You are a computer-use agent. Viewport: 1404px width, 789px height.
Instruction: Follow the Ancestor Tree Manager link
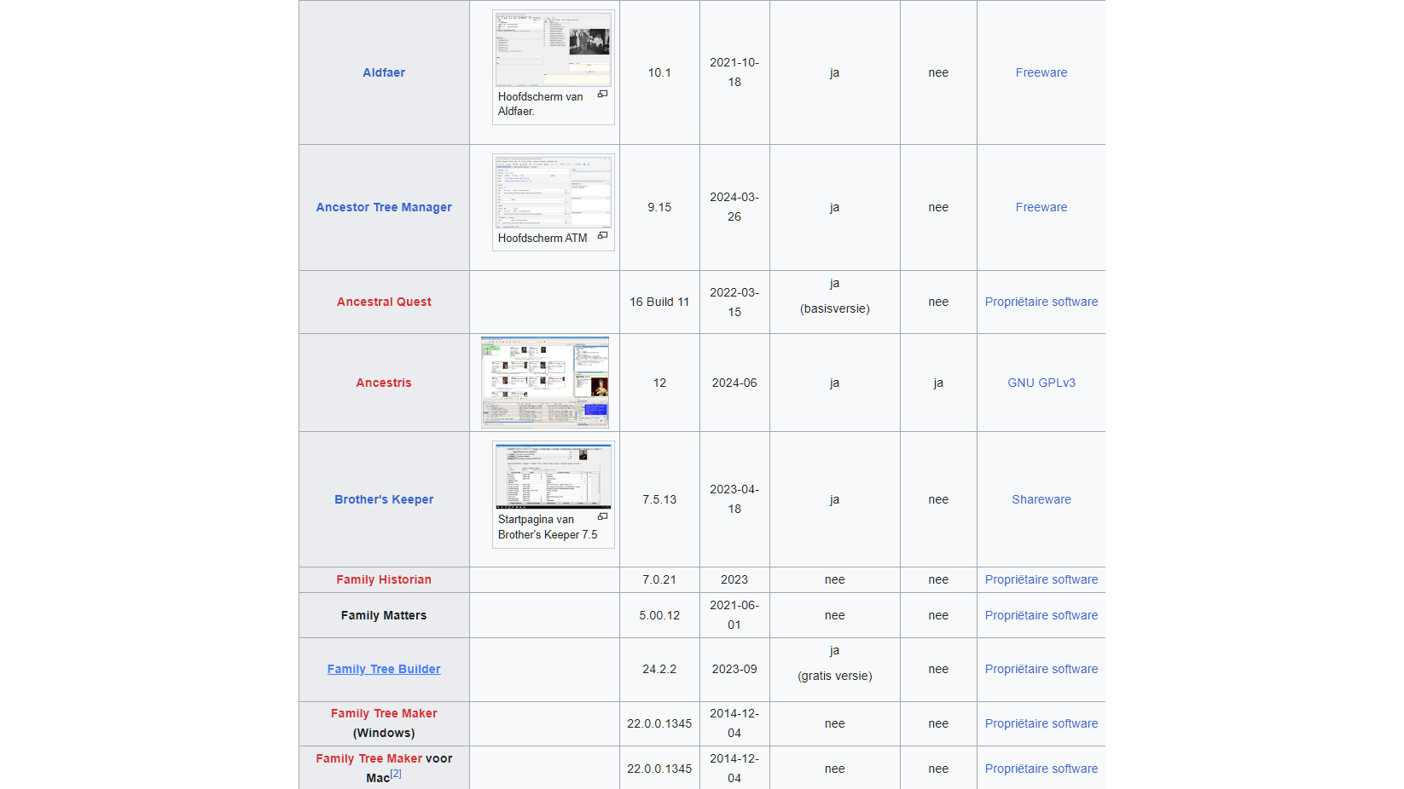coord(384,207)
